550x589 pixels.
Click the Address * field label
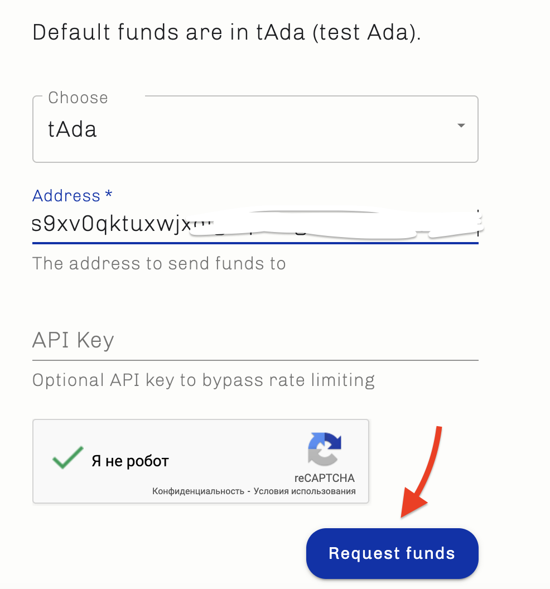[72, 196]
